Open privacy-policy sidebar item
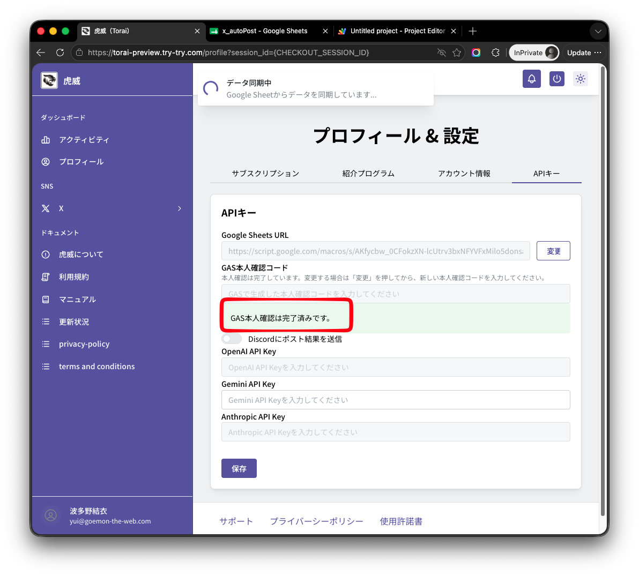639x576 pixels. [x=84, y=344]
